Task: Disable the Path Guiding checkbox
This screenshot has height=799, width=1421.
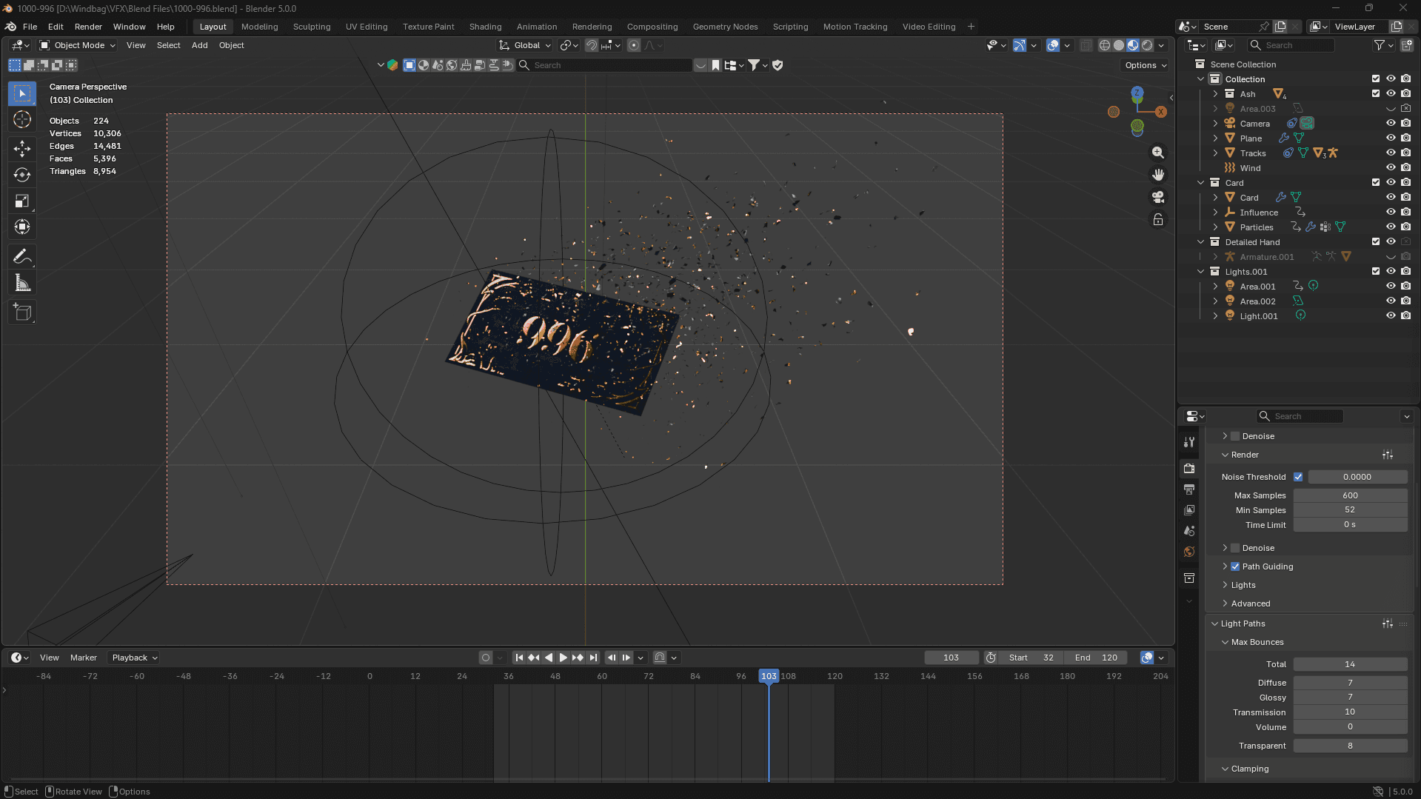Action: coord(1235,566)
